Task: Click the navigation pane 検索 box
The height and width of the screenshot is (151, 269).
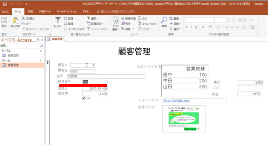Action: [x=20, y=46]
